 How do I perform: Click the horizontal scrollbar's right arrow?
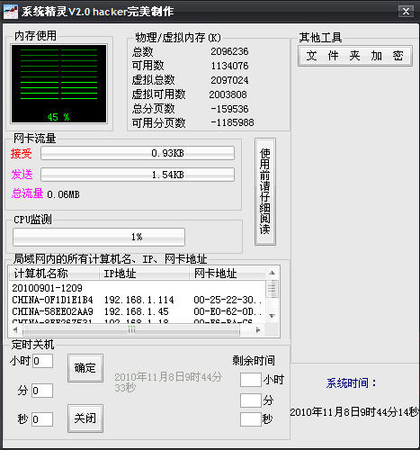[x=258, y=329]
